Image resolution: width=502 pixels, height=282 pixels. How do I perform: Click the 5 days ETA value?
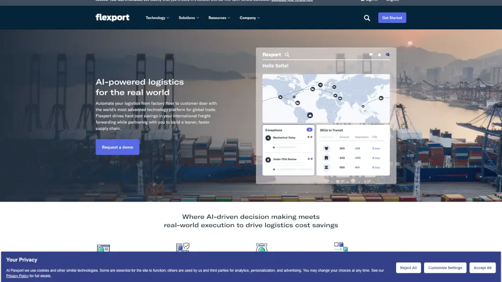click(x=376, y=167)
